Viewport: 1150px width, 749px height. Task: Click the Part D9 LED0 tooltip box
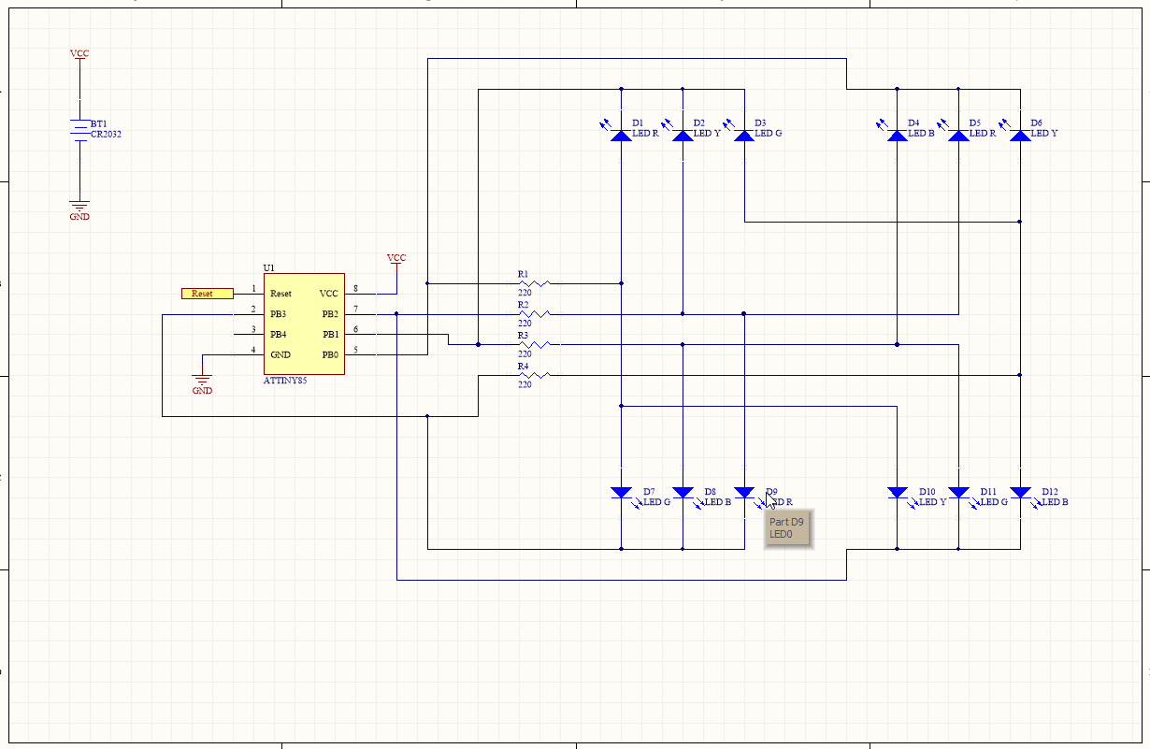pos(789,528)
